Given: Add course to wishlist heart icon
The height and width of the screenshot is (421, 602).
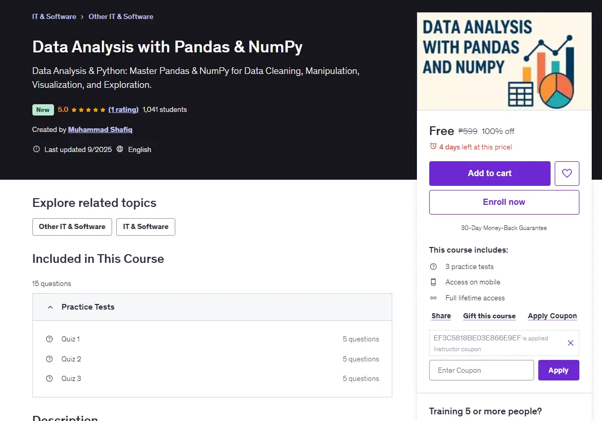Looking at the screenshot, I should pyautogui.click(x=567, y=174).
